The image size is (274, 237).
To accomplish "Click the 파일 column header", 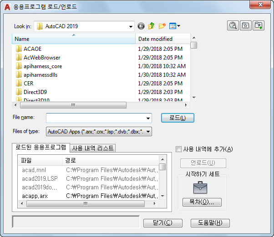I will coord(40,160).
